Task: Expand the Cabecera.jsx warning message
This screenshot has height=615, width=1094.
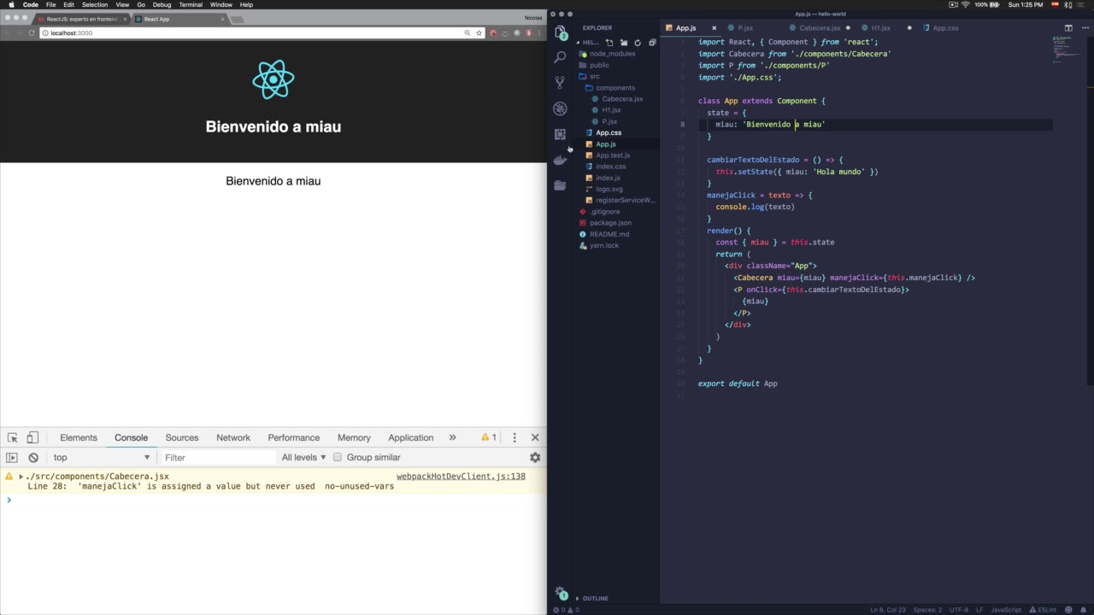Action: point(21,476)
